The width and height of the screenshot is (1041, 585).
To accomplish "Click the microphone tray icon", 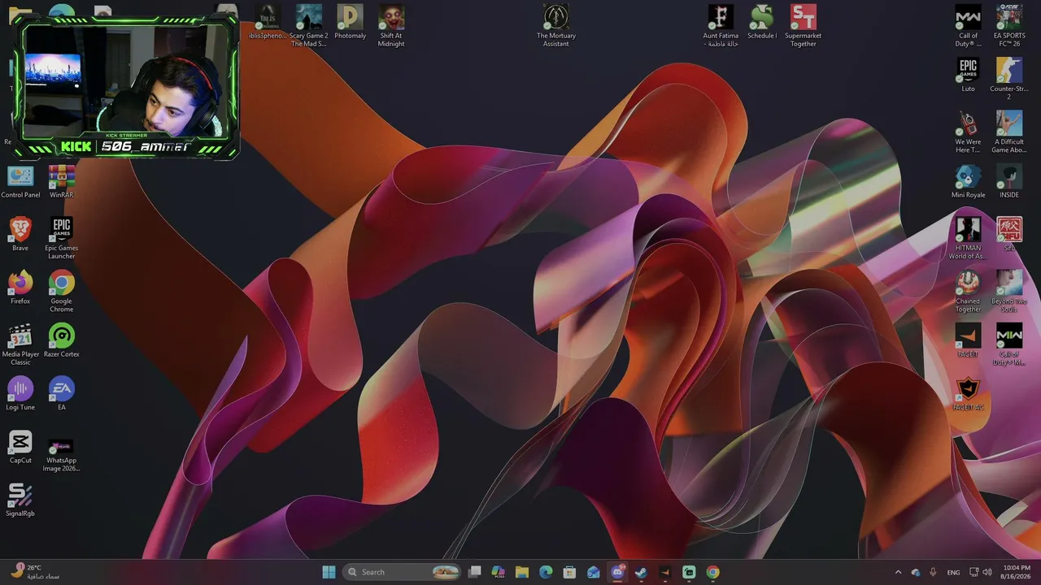I will pyautogui.click(x=933, y=572).
